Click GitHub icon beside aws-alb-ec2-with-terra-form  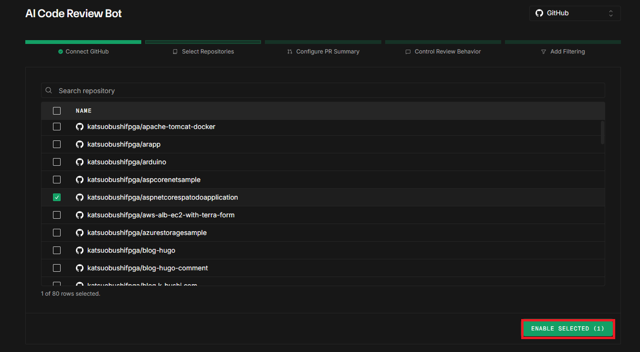pos(80,215)
